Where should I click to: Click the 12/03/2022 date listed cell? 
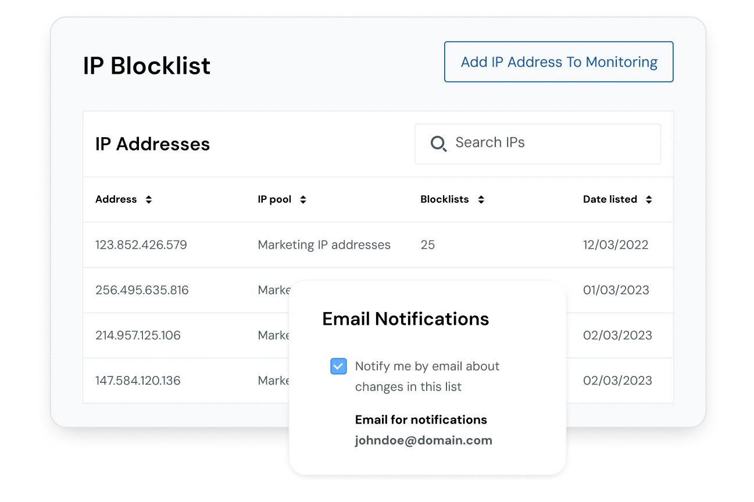[615, 245]
